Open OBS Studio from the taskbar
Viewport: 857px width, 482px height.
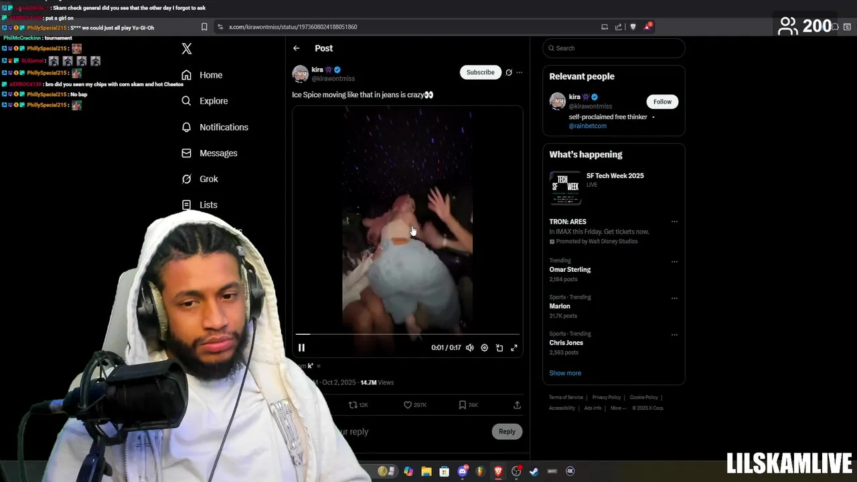pos(516,471)
